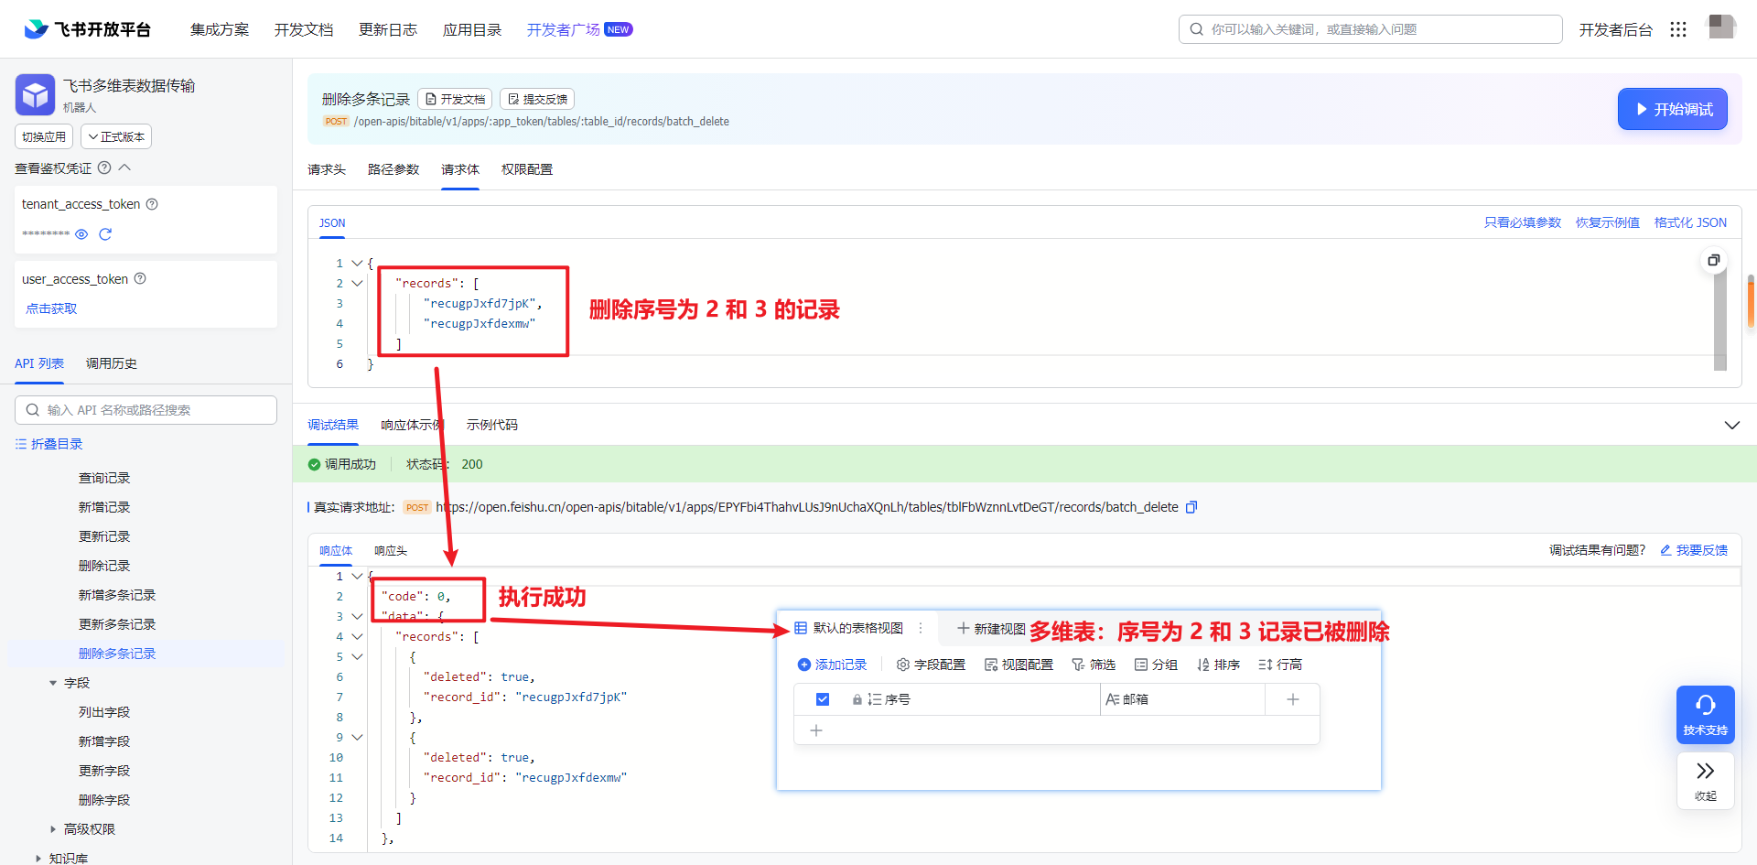Click 格式化 JSON link
Image resolution: width=1757 pixels, height=865 pixels.
[x=1690, y=222]
